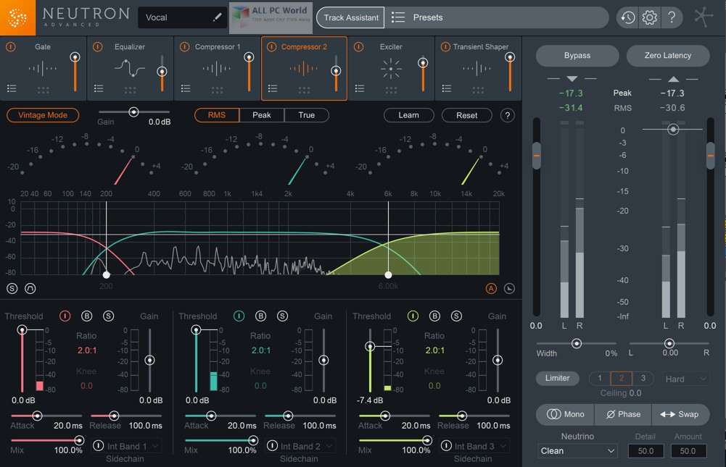Open Compressor 2 preset list icon
Screen dimensions: 726x467
coord(273,88)
